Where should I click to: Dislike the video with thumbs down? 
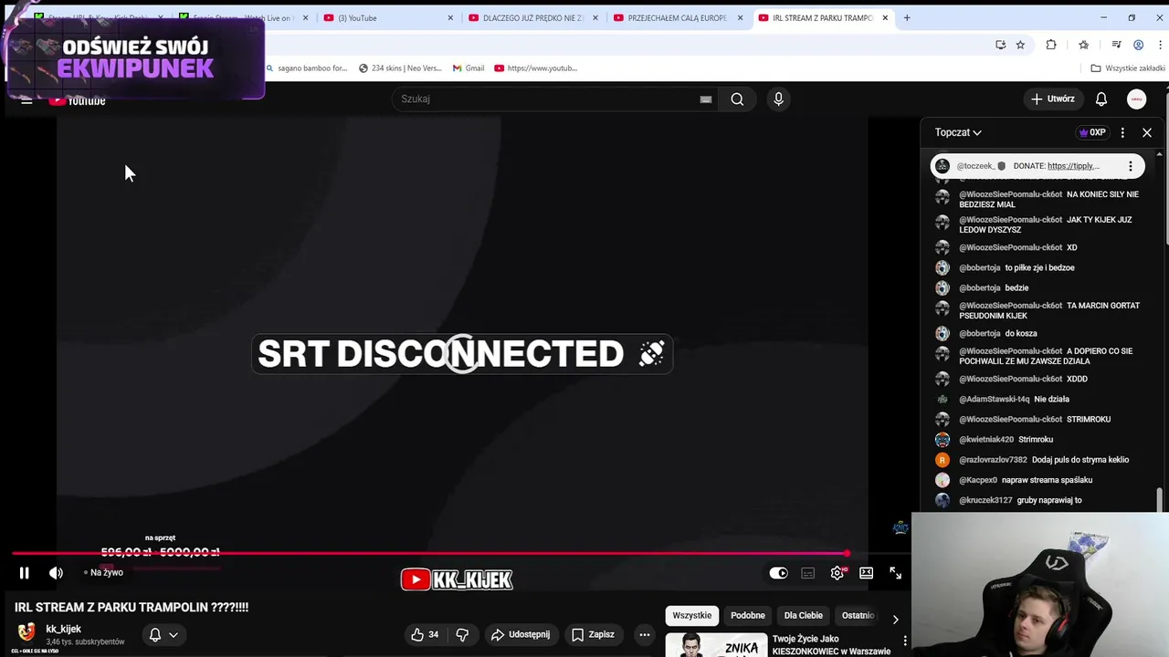coord(462,634)
